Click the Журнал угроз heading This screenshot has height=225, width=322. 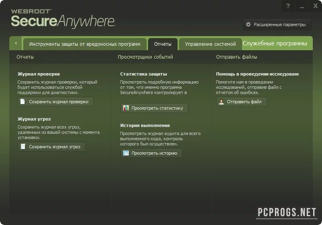tap(34, 119)
